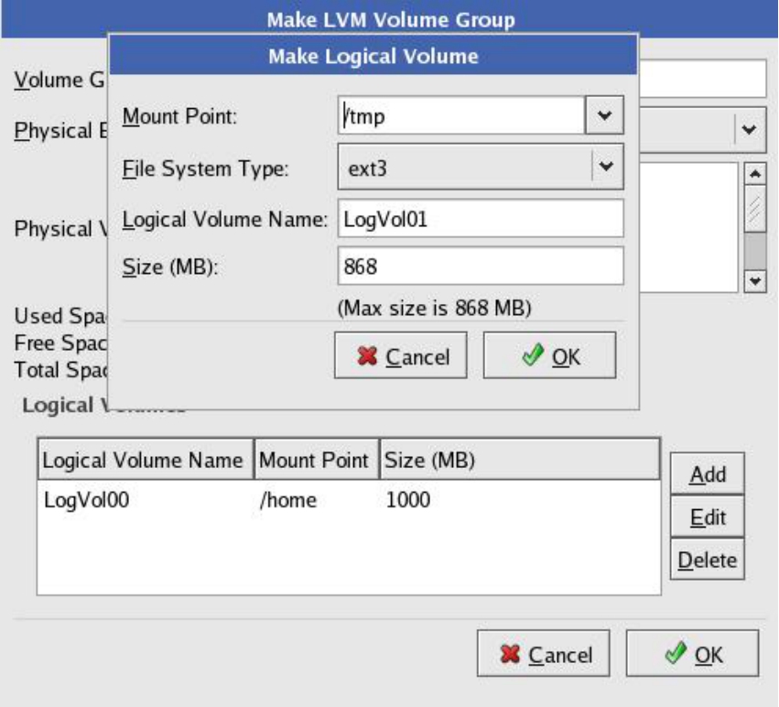Cancel the Make Logical Volume dialog
Viewport: 779px width, 707px height.
point(400,355)
